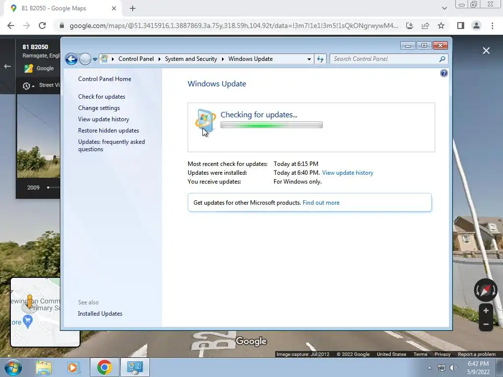Viewport: 503px width, 377px height.
Task: Select System and Security breadcrumb
Action: tap(191, 59)
